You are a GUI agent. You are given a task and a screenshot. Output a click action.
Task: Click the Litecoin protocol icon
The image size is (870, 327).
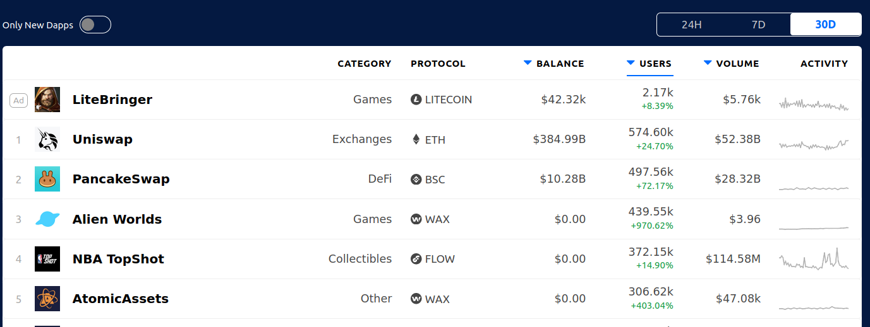(x=416, y=100)
